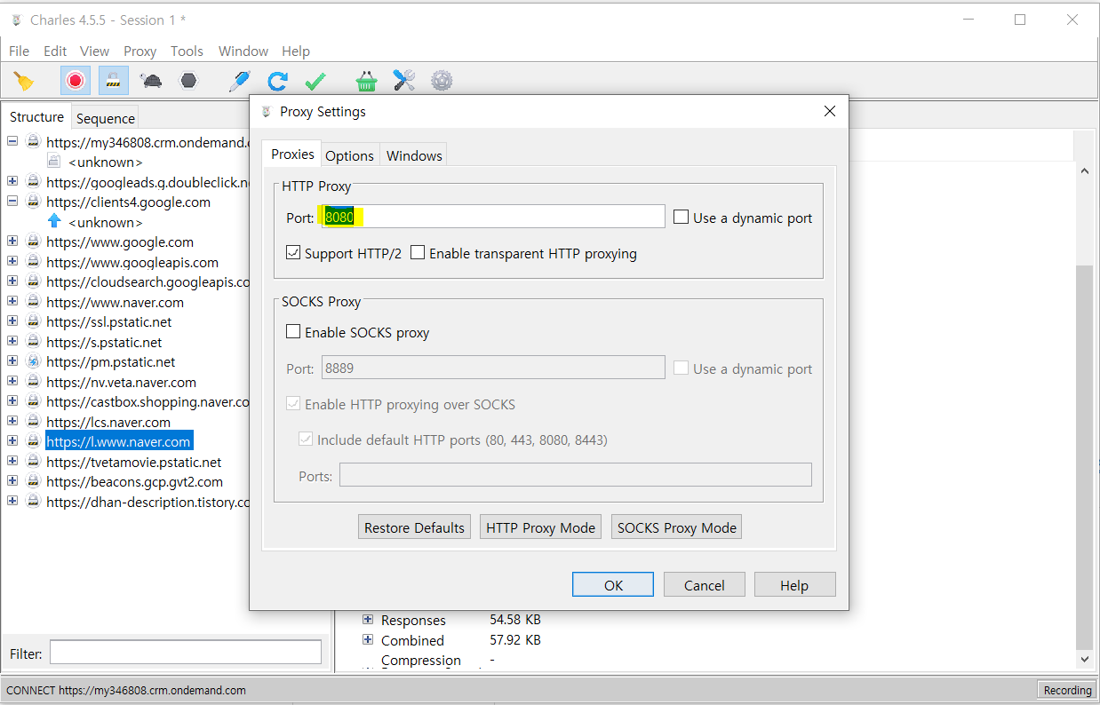1100x705 pixels.
Task: Switch to the Windows tab in Proxy Settings
Action: tap(414, 155)
